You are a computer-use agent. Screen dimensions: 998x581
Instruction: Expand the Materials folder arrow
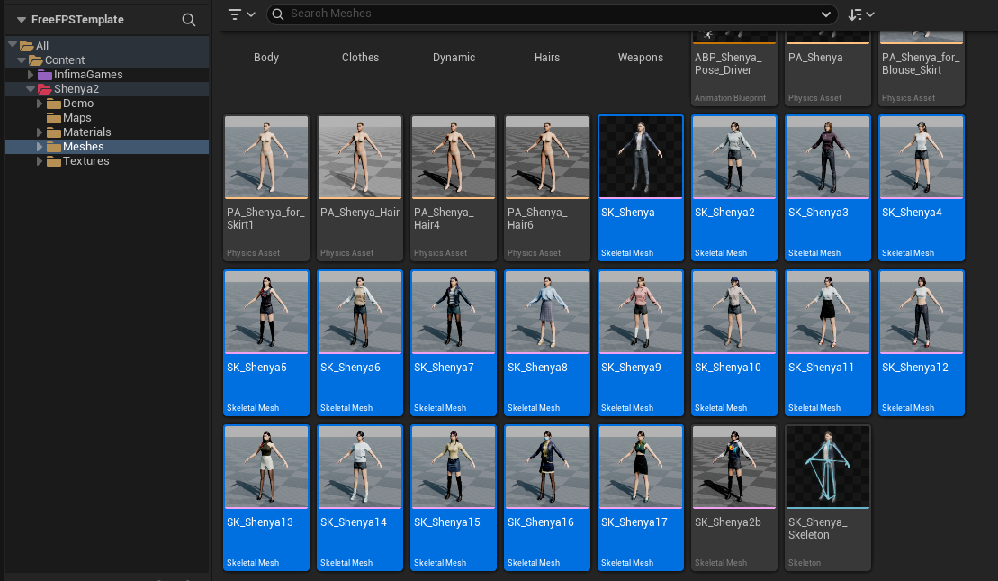(x=40, y=132)
